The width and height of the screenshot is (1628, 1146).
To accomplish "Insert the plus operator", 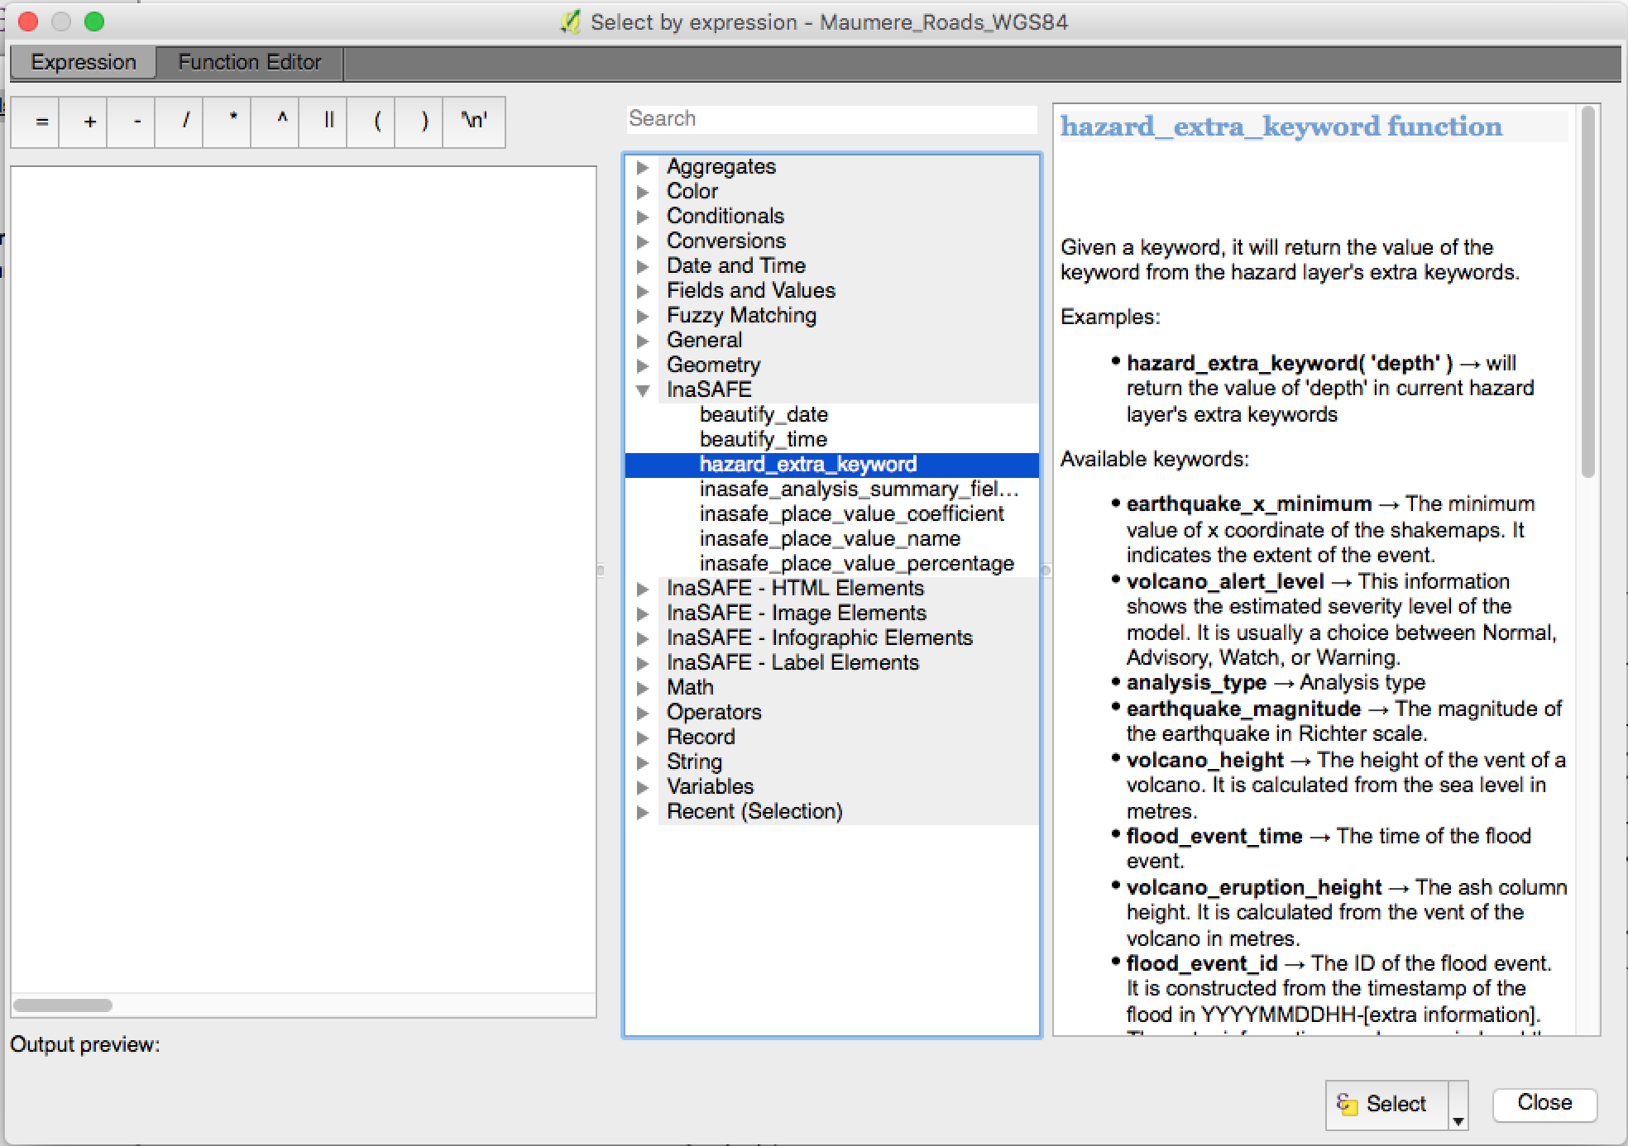I will 84,122.
